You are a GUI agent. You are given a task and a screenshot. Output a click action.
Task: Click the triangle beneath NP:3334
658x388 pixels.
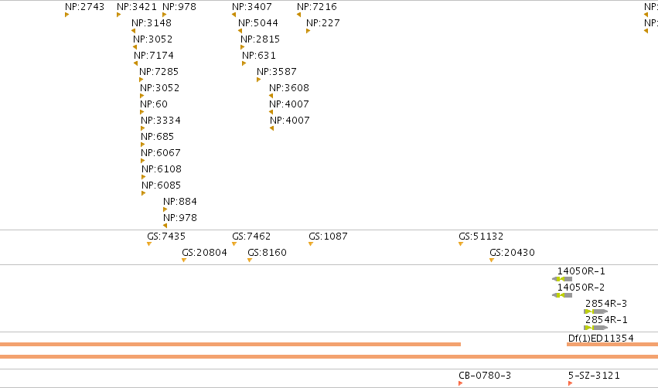(x=143, y=128)
